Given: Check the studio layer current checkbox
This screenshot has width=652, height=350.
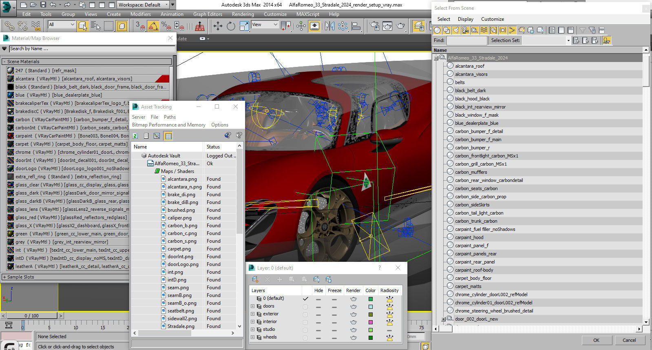Looking at the screenshot, I should (305, 330).
